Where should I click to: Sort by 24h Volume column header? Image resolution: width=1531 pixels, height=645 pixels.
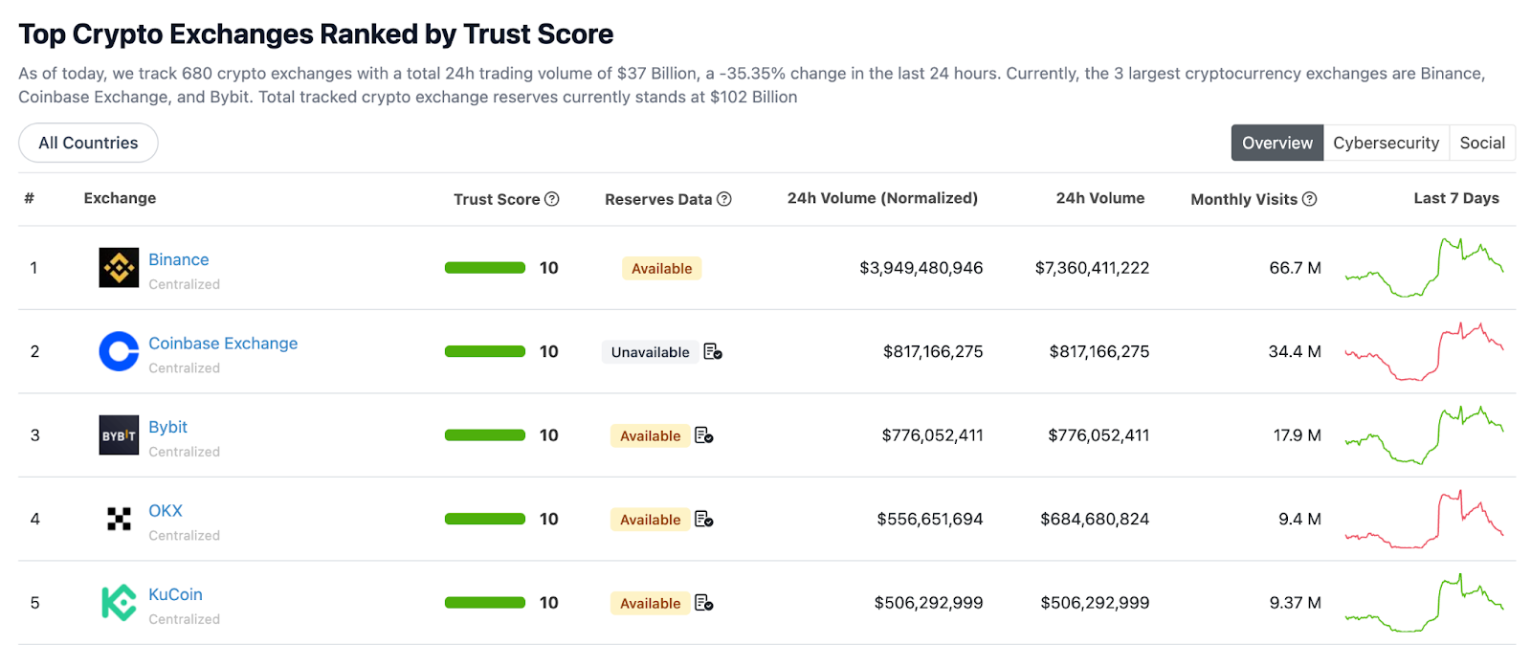pos(1099,198)
